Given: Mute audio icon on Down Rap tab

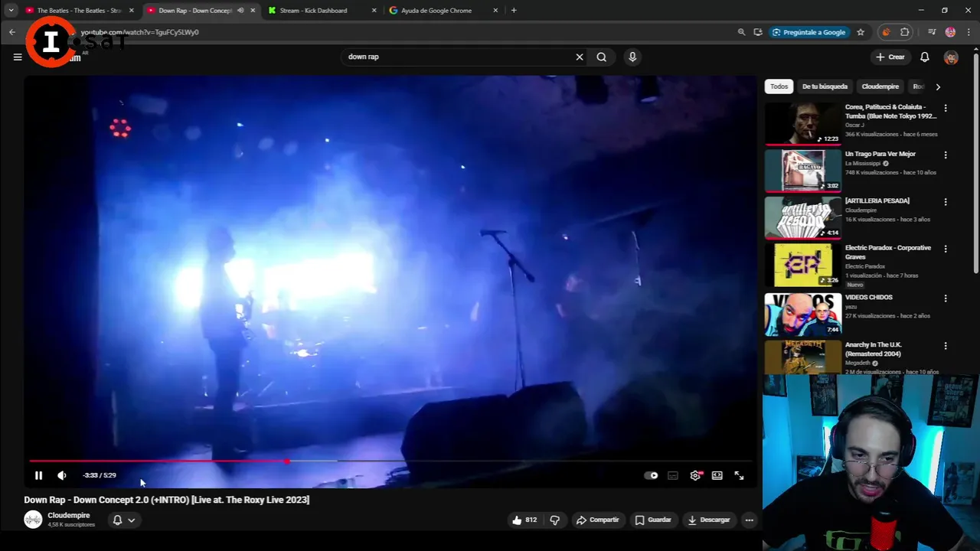Looking at the screenshot, I should coord(240,11).
